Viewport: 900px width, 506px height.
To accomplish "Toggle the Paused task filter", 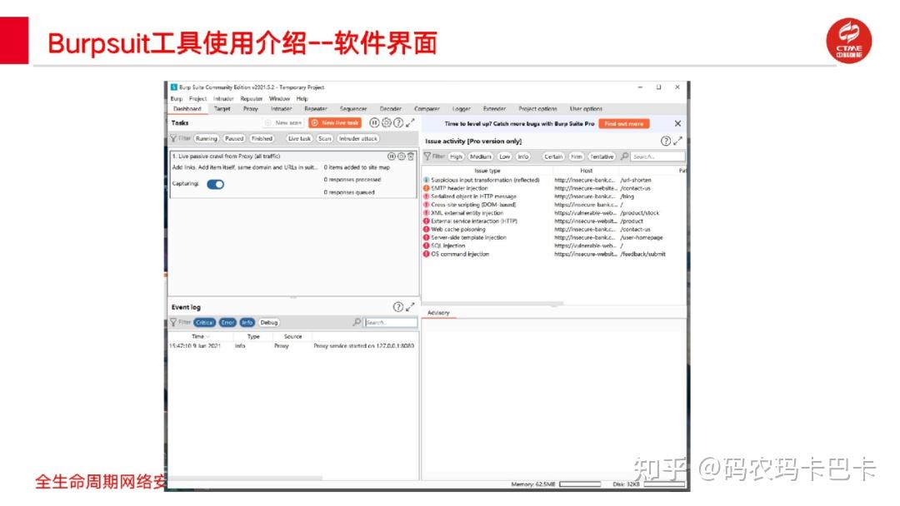I will pyautogui.click(x=233, y=138).
